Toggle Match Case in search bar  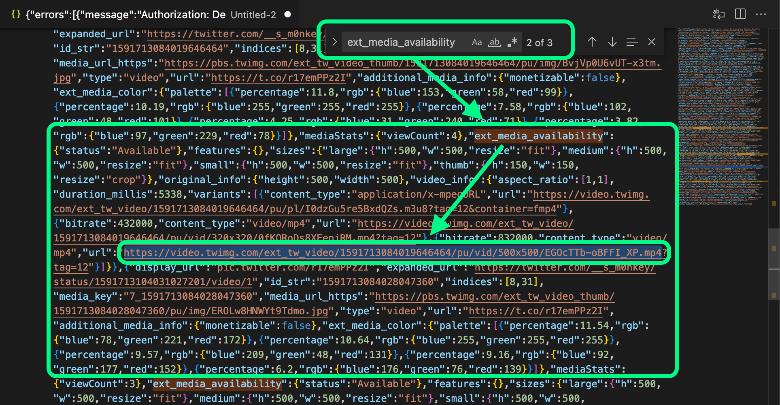click(x=477, y=42)
